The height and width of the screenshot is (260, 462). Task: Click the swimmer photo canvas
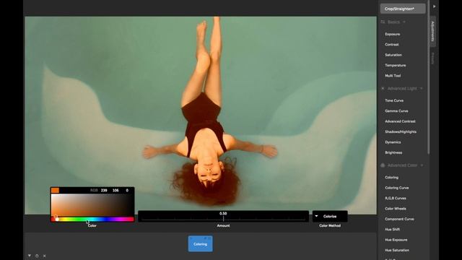[201, 115]
